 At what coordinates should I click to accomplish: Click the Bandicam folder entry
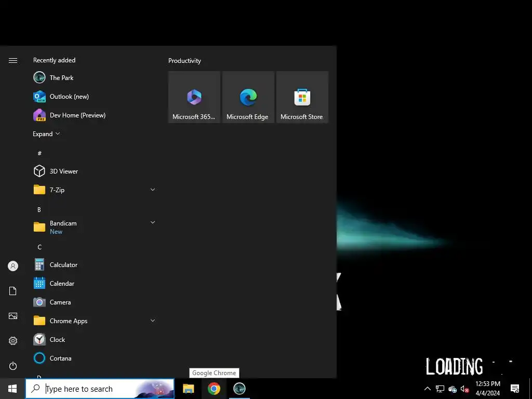point(95,227)
